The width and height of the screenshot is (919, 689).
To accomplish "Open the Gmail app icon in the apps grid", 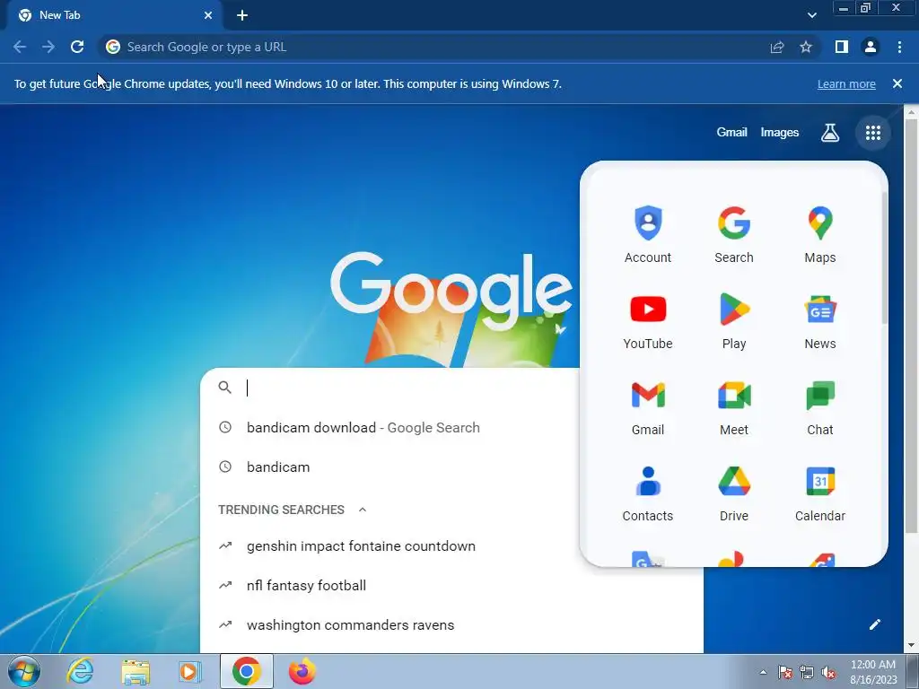I will pos(648,407).
